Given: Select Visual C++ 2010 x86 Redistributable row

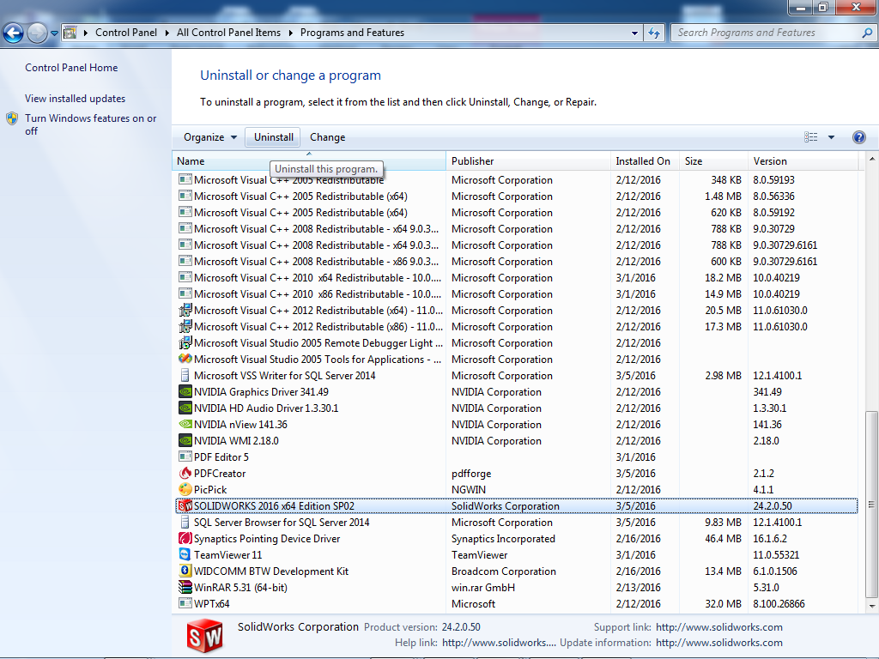Looking at the screenshot, I should [516, 293].
